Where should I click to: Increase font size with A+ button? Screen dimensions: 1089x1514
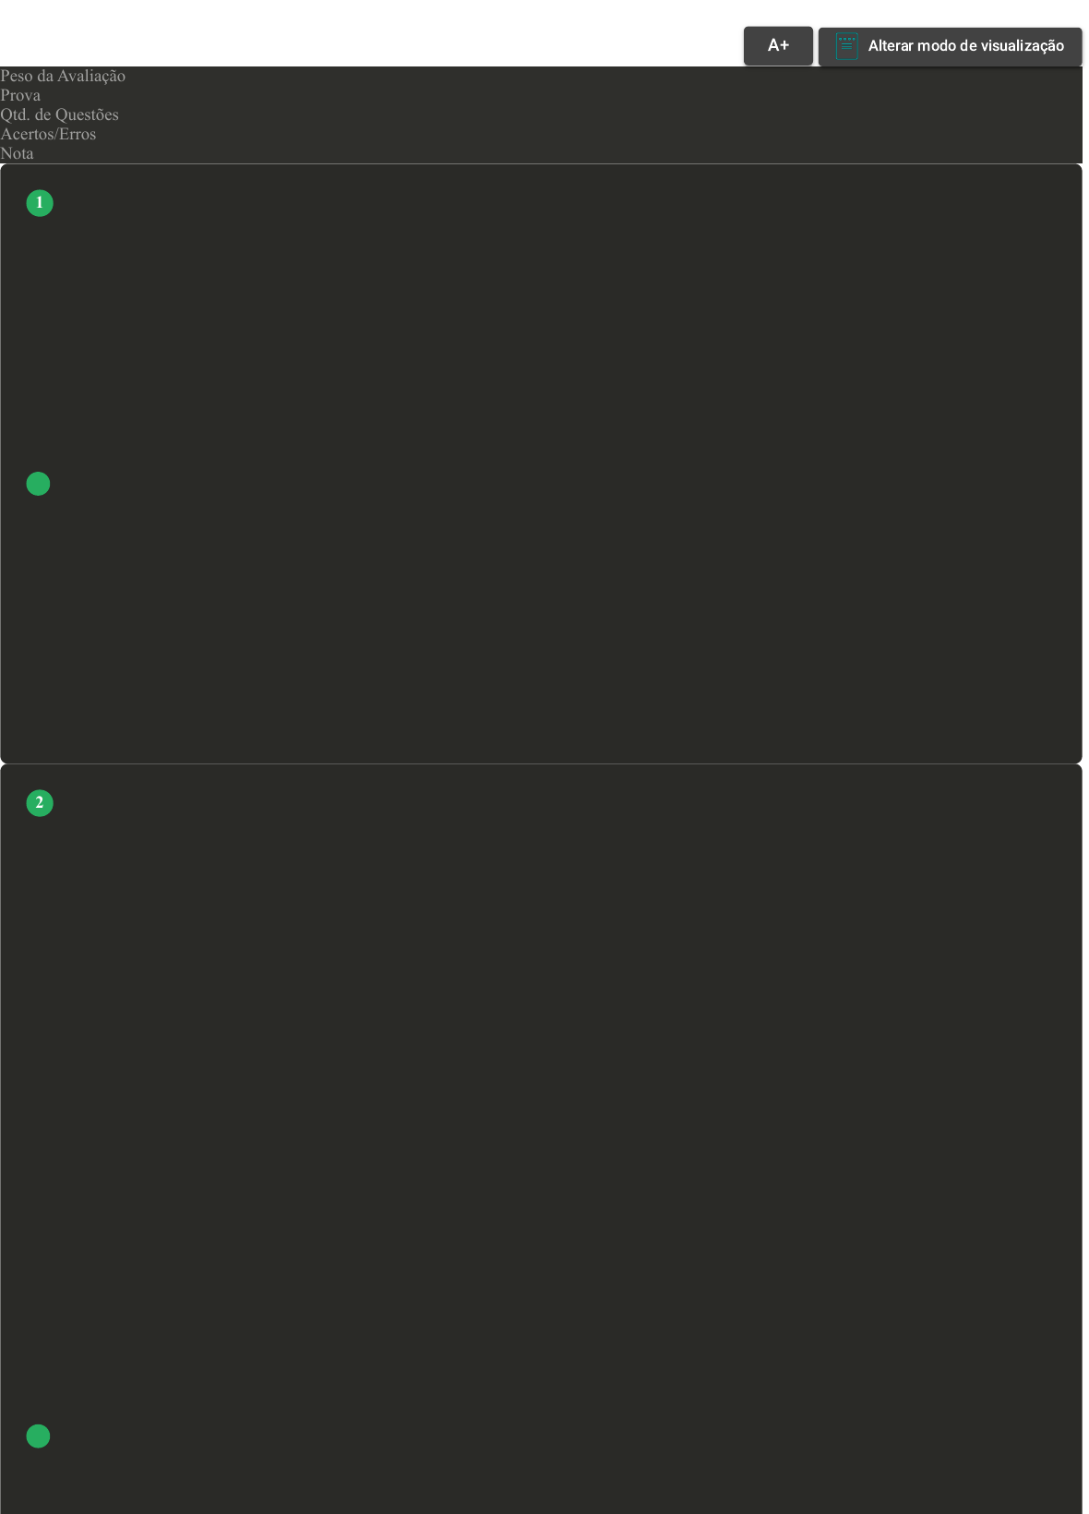(778, 45)
